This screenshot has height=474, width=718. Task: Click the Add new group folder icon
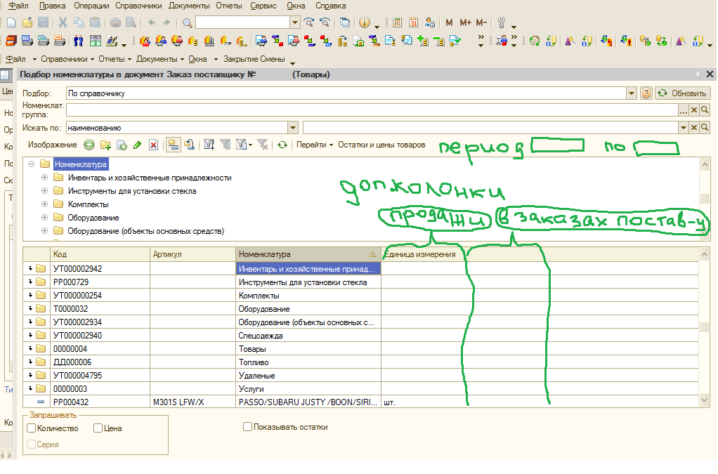pos(105,145)
